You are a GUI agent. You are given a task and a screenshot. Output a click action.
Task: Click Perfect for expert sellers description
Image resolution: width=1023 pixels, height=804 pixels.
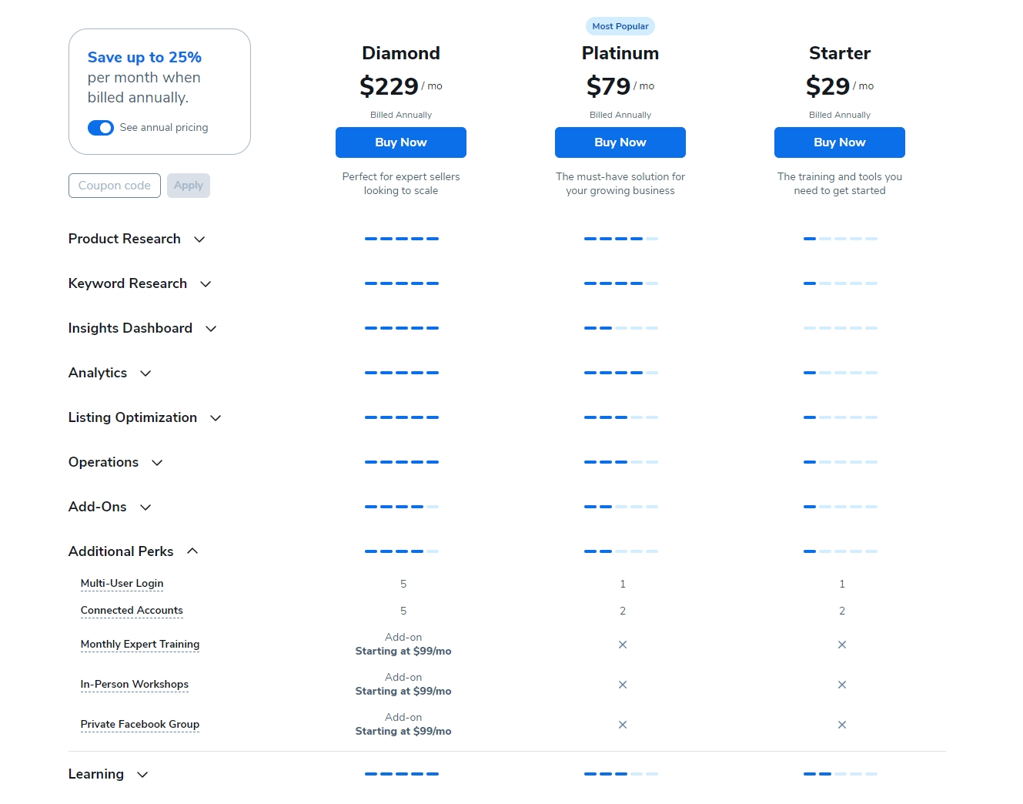pyautogui.click(x=401, y=183)
